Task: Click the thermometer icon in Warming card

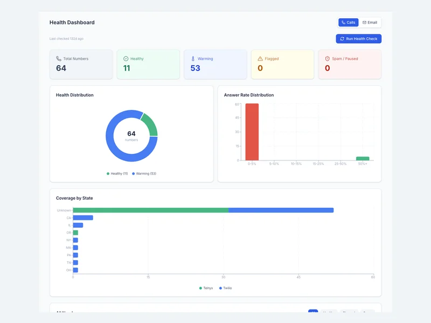Action: (193, 59)
